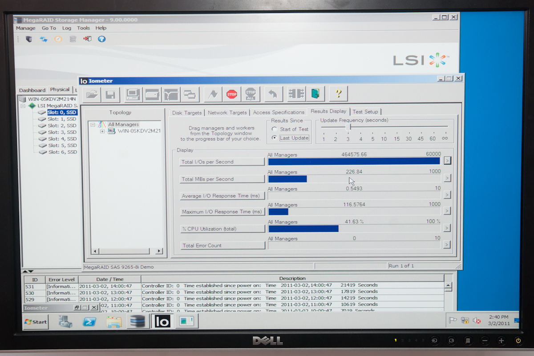Click the red arrow logout icon in MegaRAID toolbar
The width and height of the screenshot is (534, 356).
pyautogui.click(x=87, y=39)
